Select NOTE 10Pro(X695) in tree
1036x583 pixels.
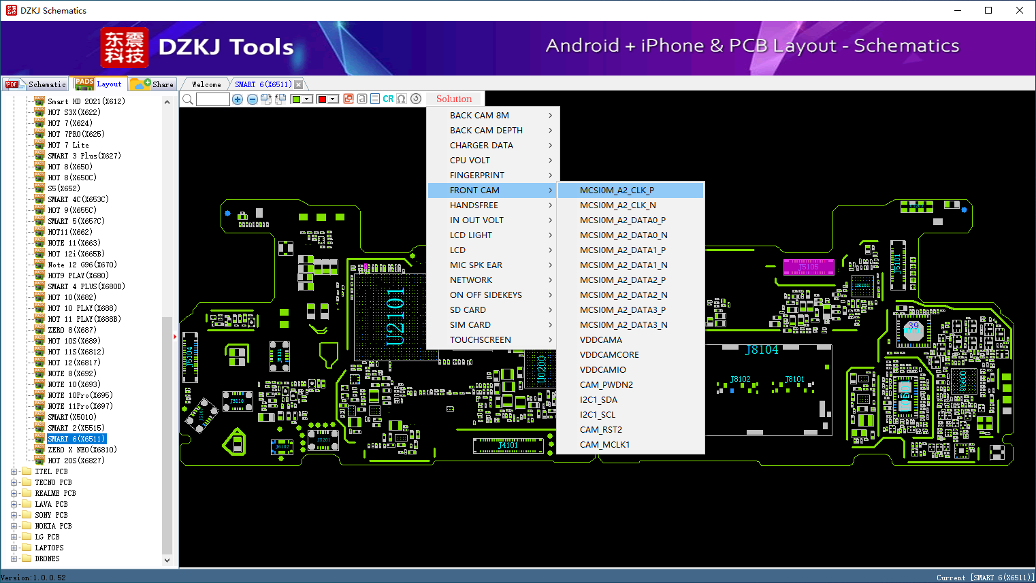[80, 395]
